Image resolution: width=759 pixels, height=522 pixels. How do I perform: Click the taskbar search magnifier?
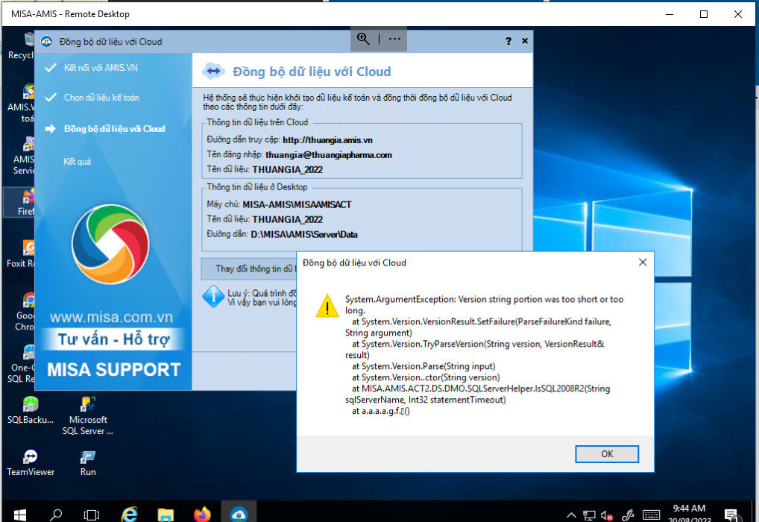point(56,515)
